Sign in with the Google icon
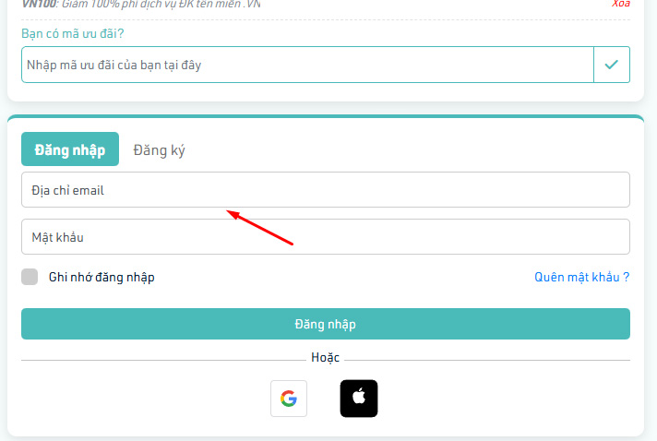 (289, 399)
